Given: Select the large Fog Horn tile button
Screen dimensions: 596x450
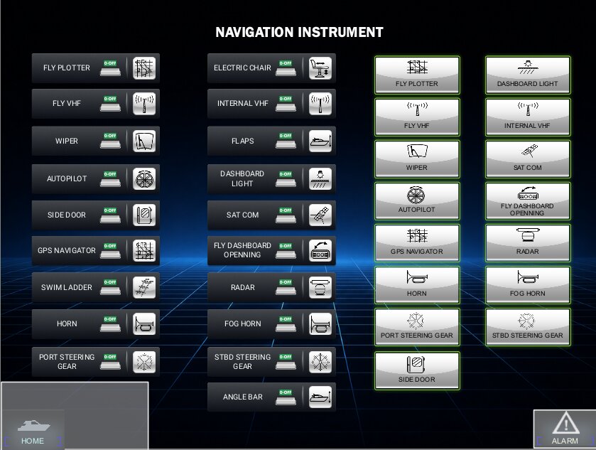Looking at the screenshot, I should (x=528, y=285).
